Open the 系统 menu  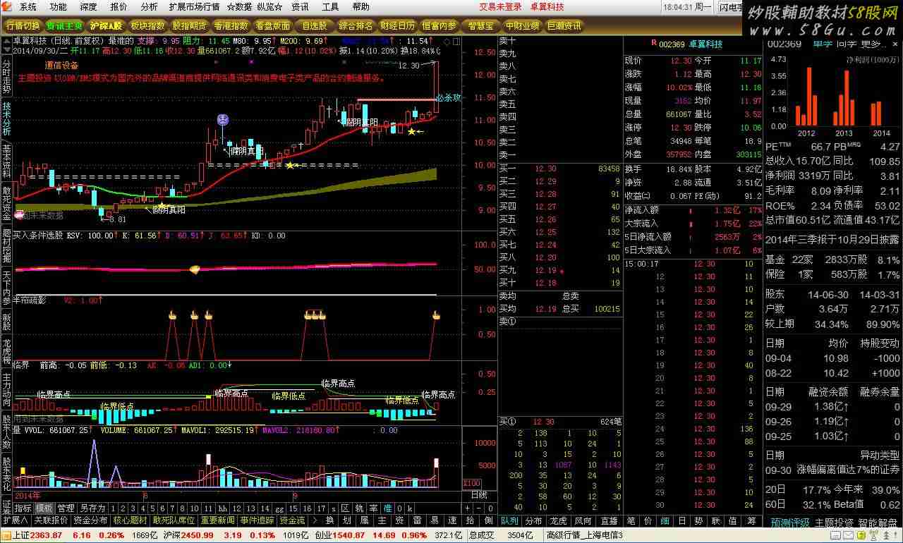pos(28,7)
